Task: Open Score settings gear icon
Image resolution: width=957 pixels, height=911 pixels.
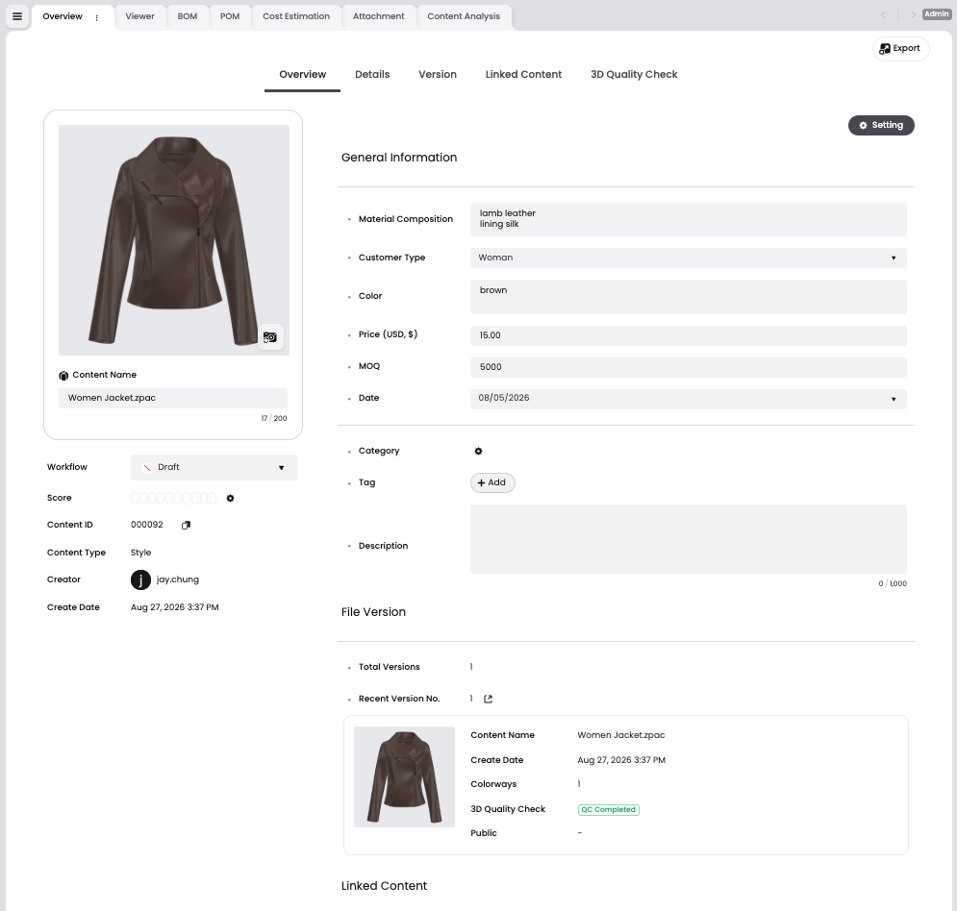Action: (x=230, y=498)
